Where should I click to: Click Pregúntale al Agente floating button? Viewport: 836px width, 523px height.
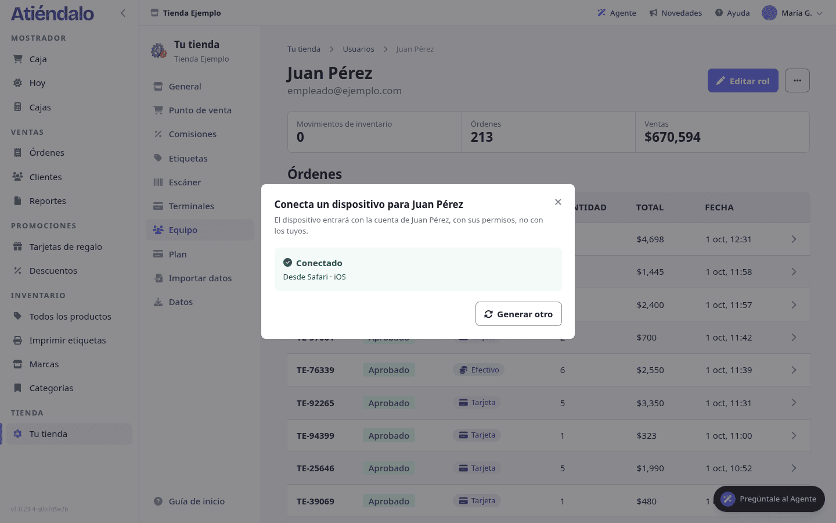point(769,499)
